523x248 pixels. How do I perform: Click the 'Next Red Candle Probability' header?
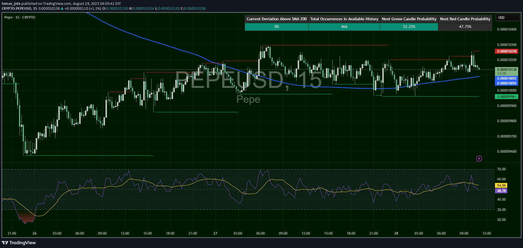[x=465, y=19]
